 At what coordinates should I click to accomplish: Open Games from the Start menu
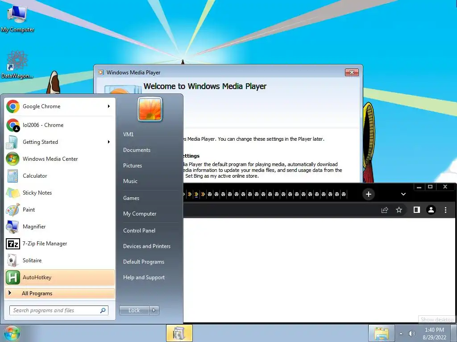(131, 198)
